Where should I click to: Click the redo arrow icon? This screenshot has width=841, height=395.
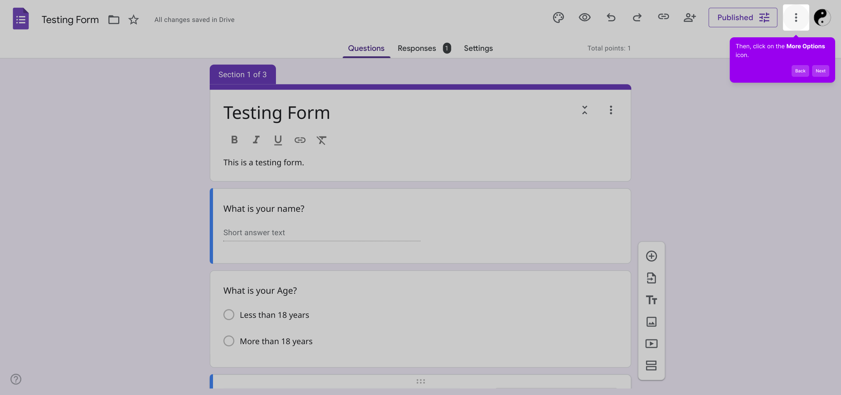(x=637, y=18)
